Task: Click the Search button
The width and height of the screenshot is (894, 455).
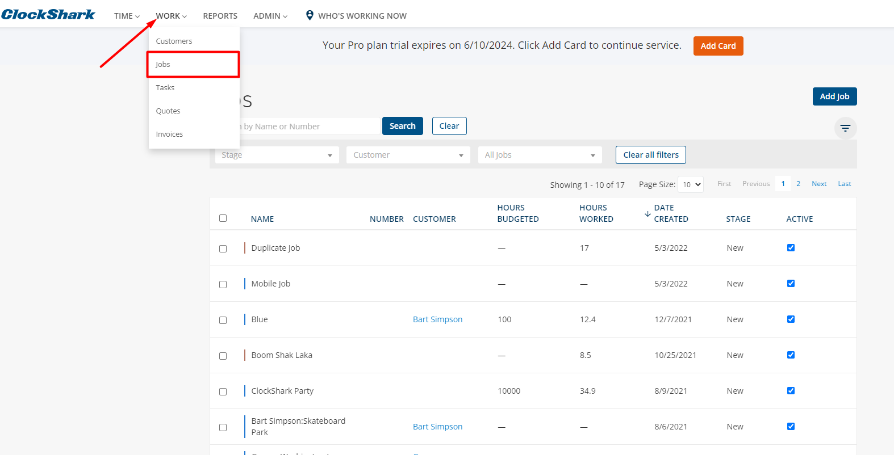Action: 402,126
